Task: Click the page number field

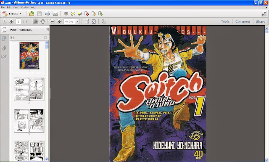Action: [x=18, y=21]
